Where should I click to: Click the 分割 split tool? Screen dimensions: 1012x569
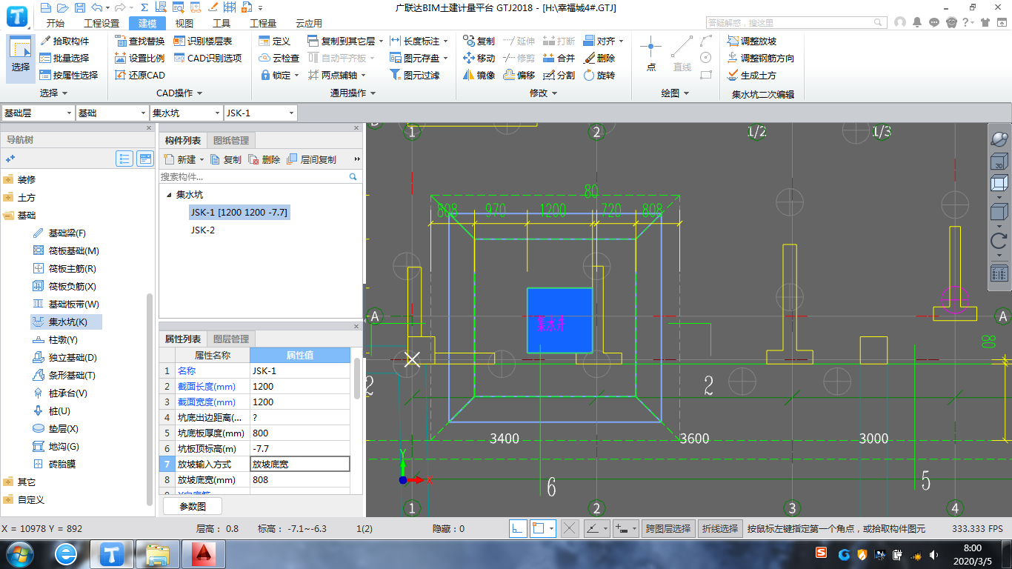pyautogui.click(x=559, y=75)
